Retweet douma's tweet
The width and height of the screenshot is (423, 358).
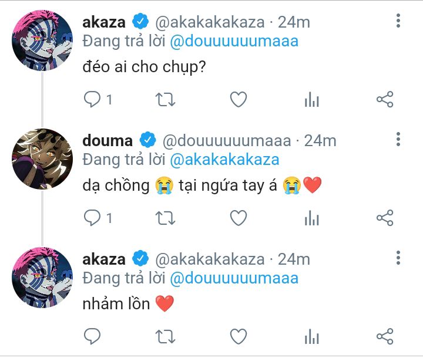(x=165, y=218)
